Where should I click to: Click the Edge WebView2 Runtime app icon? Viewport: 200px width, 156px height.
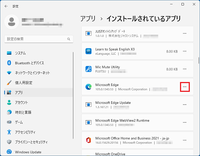[88, 122]
